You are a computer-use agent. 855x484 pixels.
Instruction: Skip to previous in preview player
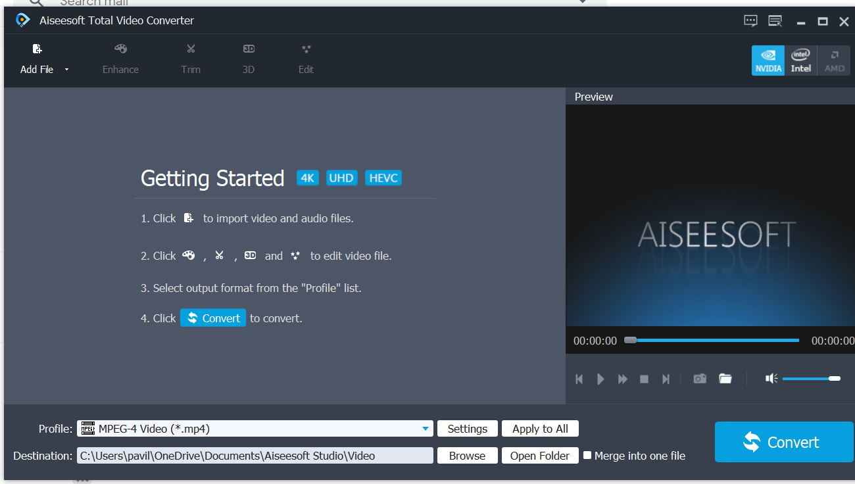tap(579, 379)
